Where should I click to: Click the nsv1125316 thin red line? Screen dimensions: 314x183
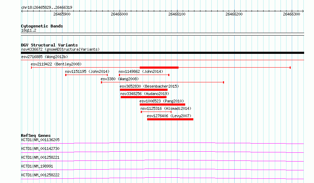point(156,112)
